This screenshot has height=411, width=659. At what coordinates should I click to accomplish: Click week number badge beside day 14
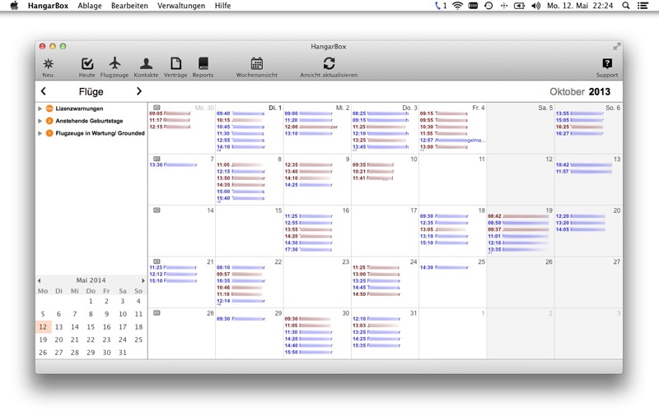pos(157,210)
